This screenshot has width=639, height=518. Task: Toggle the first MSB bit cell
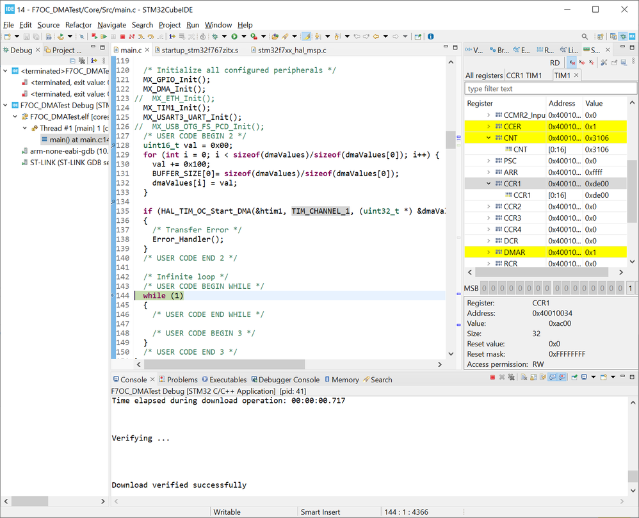pos(484,288)
